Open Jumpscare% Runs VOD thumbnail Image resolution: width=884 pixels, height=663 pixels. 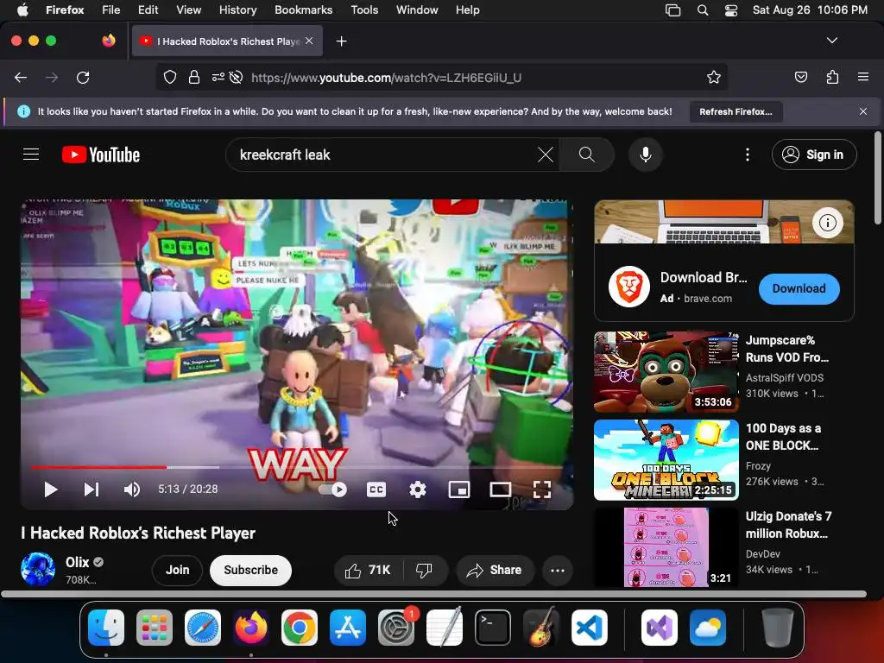[x=666, y=372]
